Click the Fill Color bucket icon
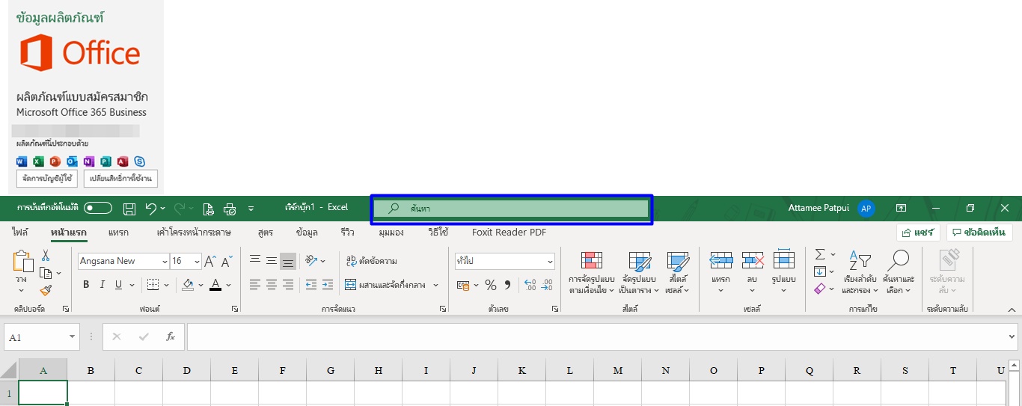This screenshot has height=406, width=1022. coord(188,285)
